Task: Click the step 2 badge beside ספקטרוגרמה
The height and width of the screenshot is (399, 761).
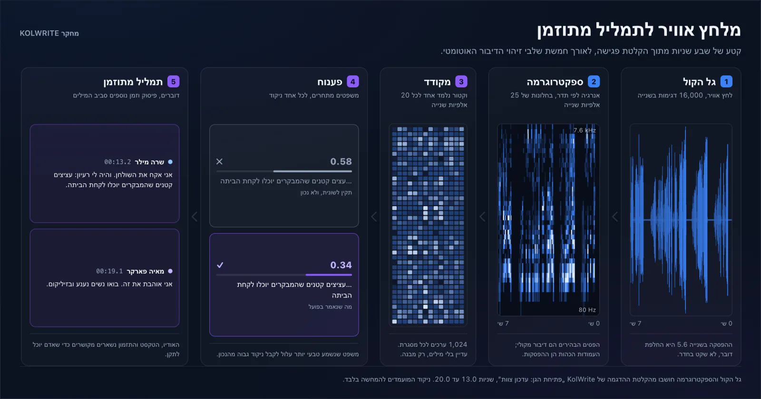Action: coord(594,82)
